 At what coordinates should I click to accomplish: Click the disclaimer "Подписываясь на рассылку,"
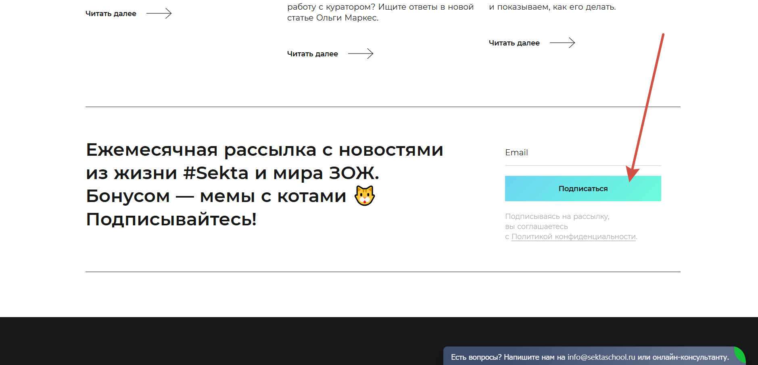(x=557, y=217)
